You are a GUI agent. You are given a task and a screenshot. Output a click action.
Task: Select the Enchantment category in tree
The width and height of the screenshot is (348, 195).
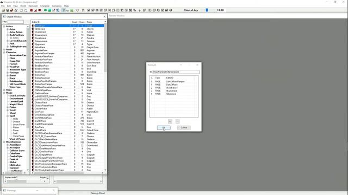pos(16,99)
